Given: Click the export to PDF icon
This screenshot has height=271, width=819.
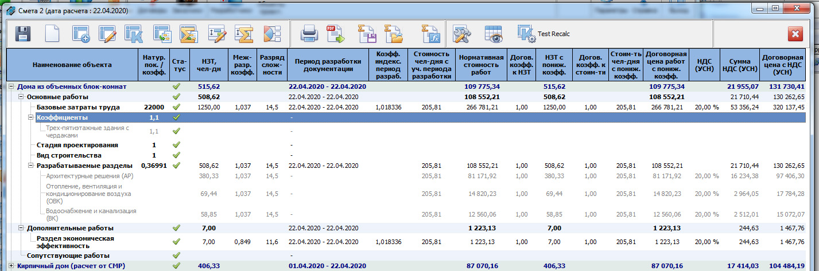Looking at the screenshot, I should click(336, 34).
